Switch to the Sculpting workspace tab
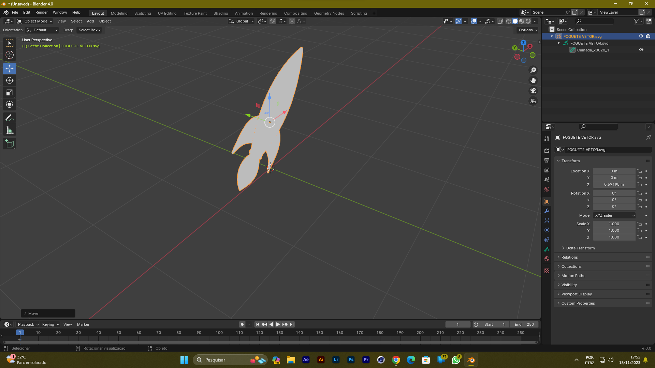The height and width of the screenshot is (368, 655). pyautogui.click(x=143, y=13)
